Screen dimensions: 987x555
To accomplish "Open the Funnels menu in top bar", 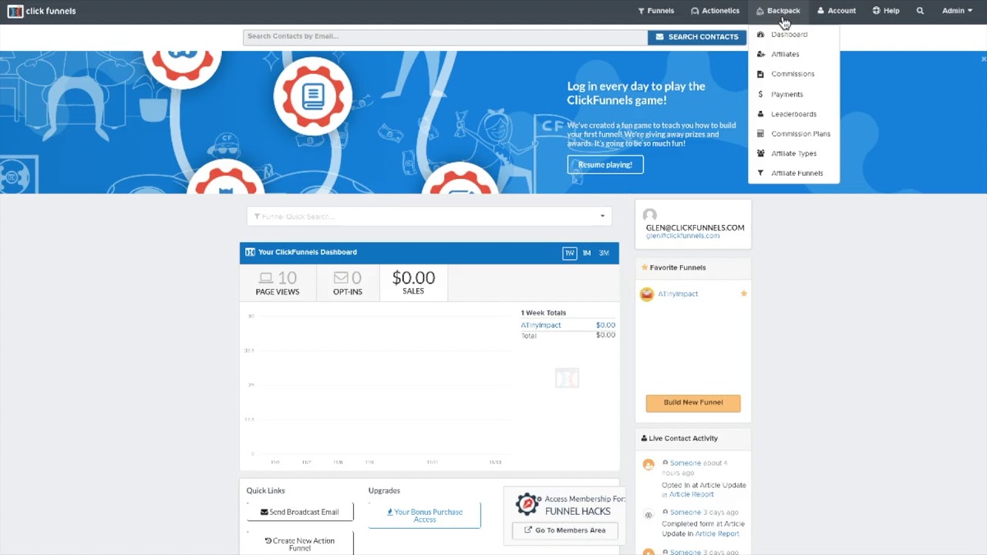I will [x=655, y=11].
